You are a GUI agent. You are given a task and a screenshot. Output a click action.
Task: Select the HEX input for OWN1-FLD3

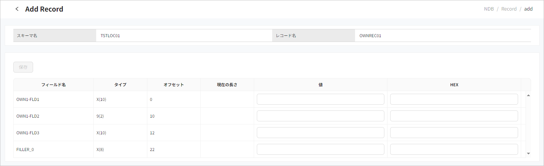point(454,133)
